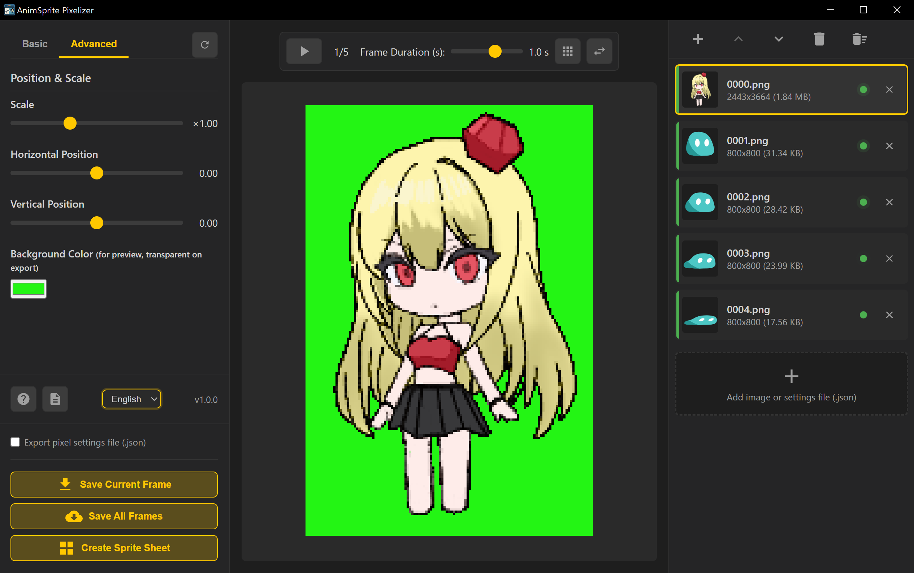Select the Advanced tab
914x573 pixels.
coord(94,44)
